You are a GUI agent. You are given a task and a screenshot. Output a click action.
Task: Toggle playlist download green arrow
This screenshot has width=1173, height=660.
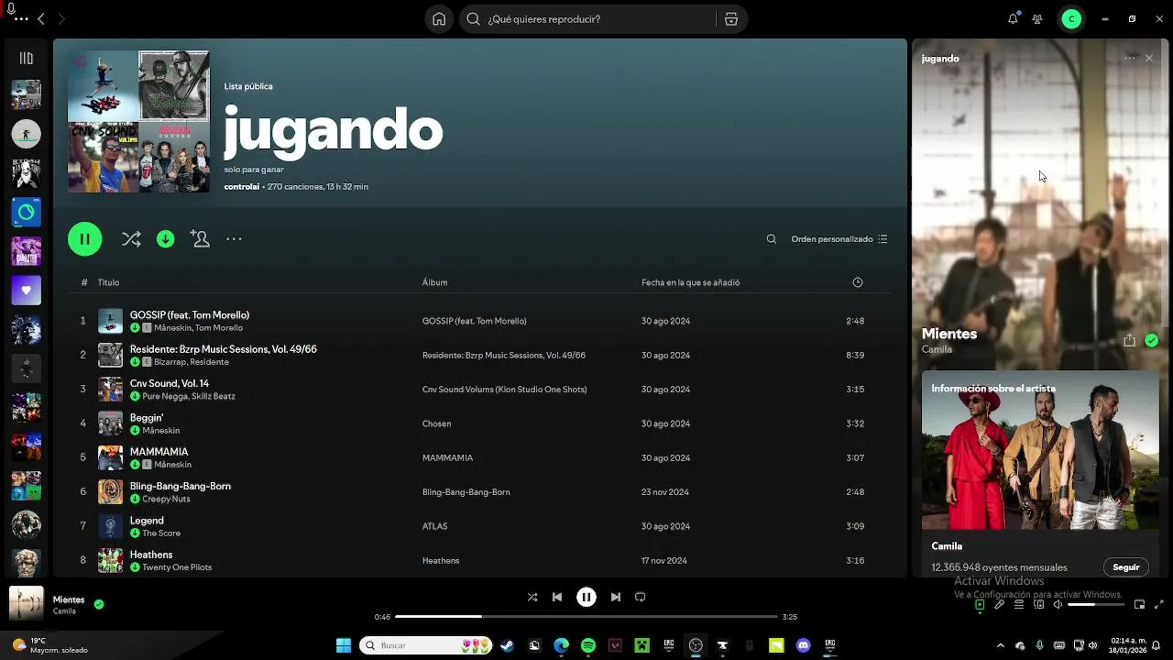[165, 239]
